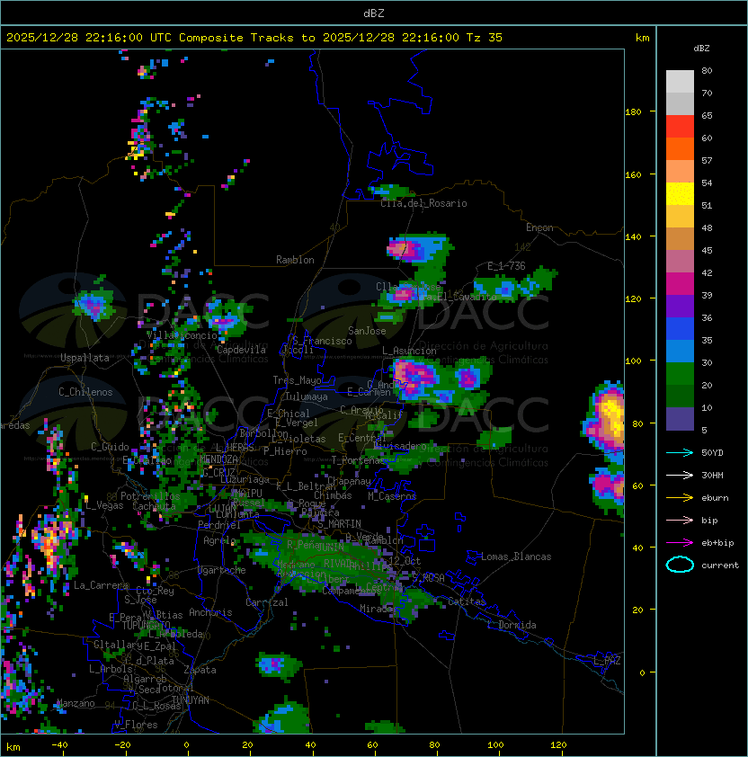The height and width of the screenshot is (757, 748).
Task: Select the magenta 39-42 dBZ swatch
Action: [x=680, y=284]
